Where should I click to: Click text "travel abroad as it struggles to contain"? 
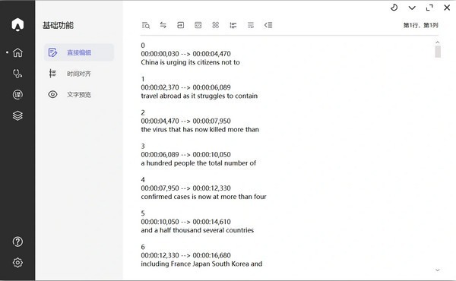[x=199, y=96]
